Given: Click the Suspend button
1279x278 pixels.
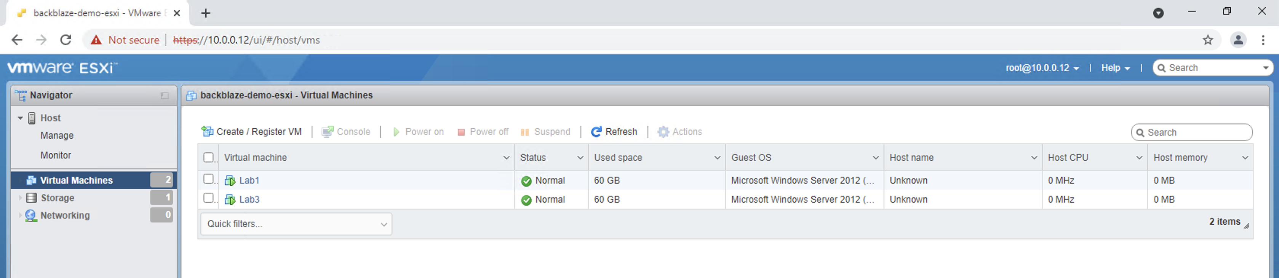Looking at the screenshot, I should [545, 131].
